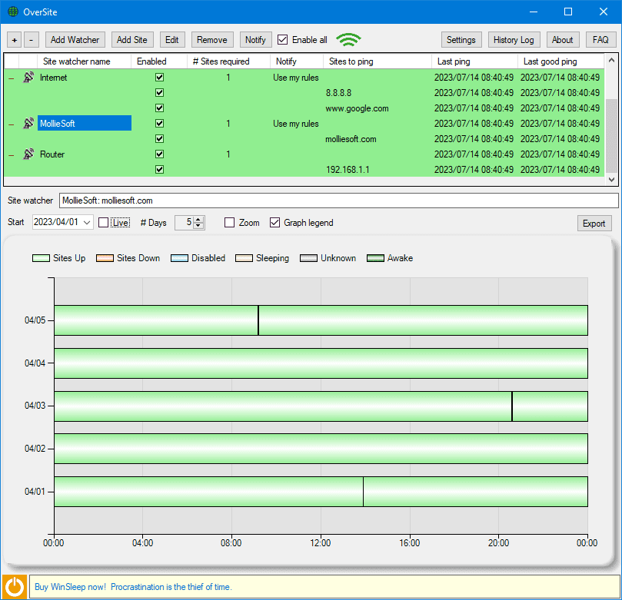Click the Sites Down legend swatch
The image size is (622, 600).
105,258
